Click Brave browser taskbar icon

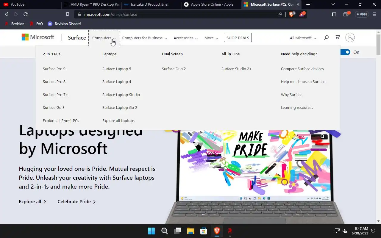pyautogui.click(x=217, y=231)
